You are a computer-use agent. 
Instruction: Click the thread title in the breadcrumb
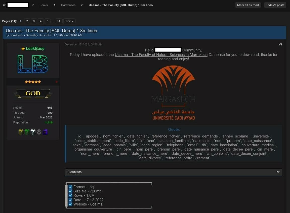tap(120, 5)
